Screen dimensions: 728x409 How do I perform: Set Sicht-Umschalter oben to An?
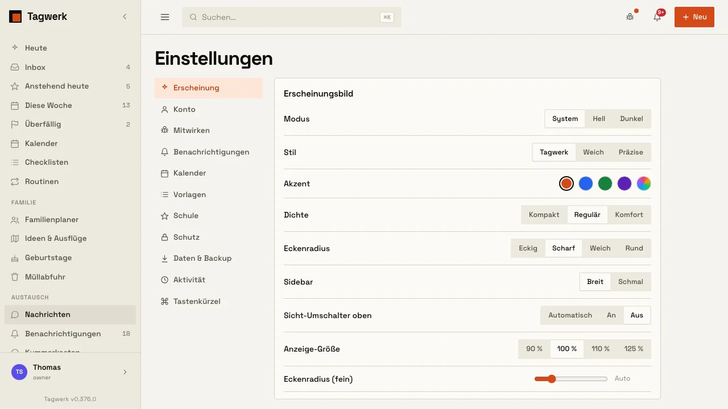tap(611, 315)
